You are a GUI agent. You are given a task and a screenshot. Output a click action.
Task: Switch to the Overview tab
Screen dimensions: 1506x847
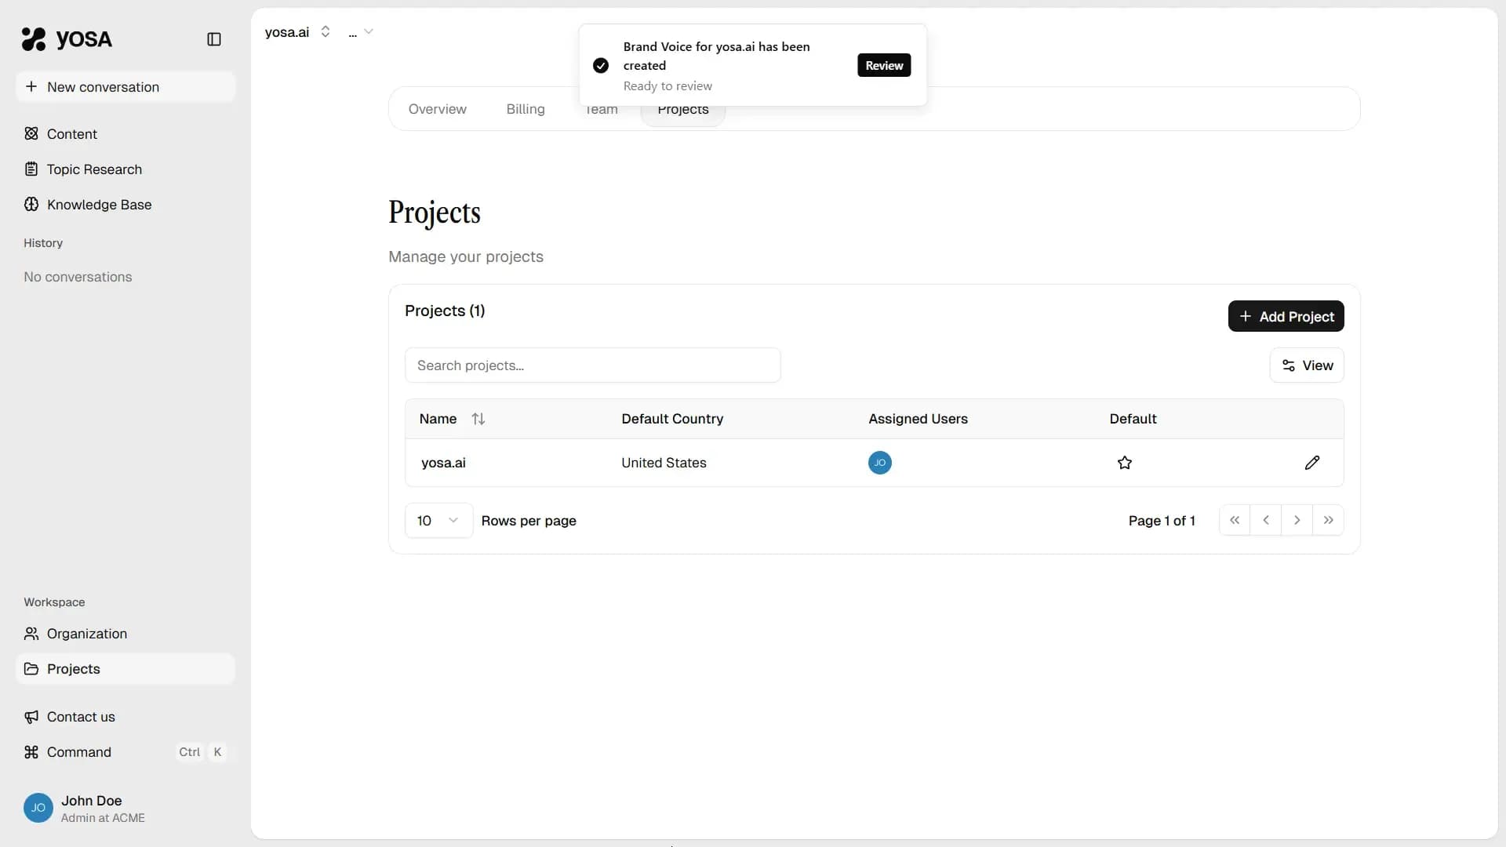(x=437, y=109)
